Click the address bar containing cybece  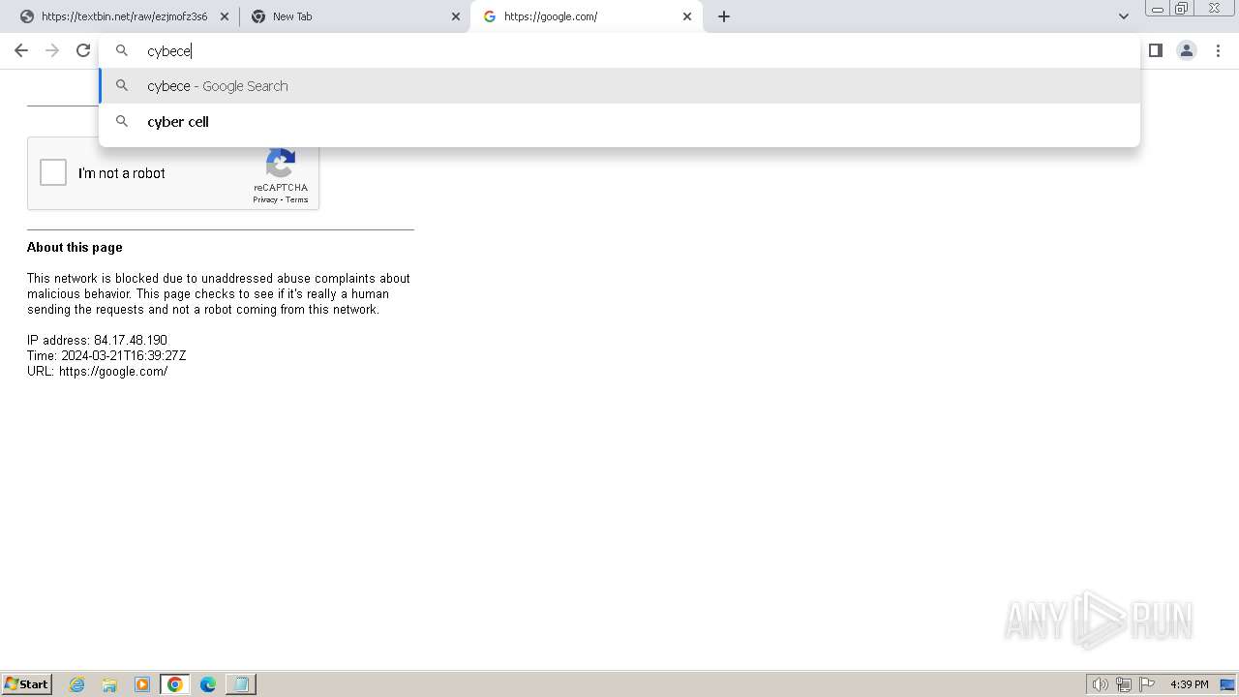click(619, 50)
